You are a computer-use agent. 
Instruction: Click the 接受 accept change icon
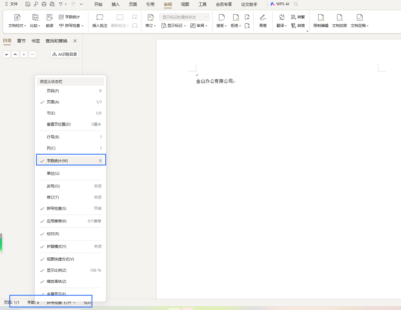click(221, 17)
